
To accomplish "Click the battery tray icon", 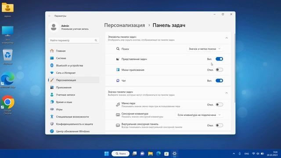I will (263, 154).
